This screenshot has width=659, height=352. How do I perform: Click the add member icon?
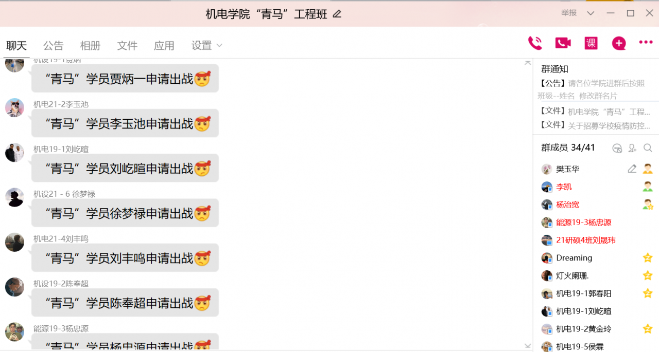[632, 148]
